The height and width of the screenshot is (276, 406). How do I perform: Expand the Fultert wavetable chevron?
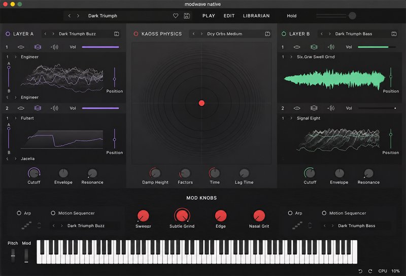16,118
